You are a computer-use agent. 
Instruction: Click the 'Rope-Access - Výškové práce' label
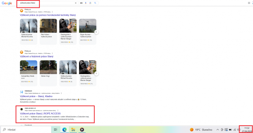[x=86, y=36]
